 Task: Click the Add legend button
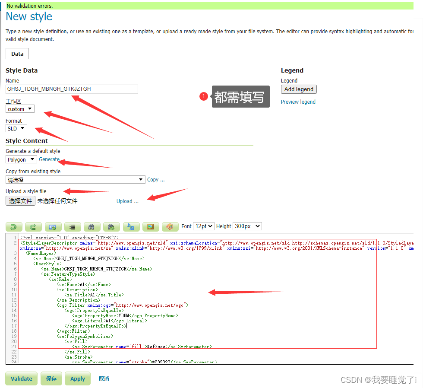click(x=299, y=89)
